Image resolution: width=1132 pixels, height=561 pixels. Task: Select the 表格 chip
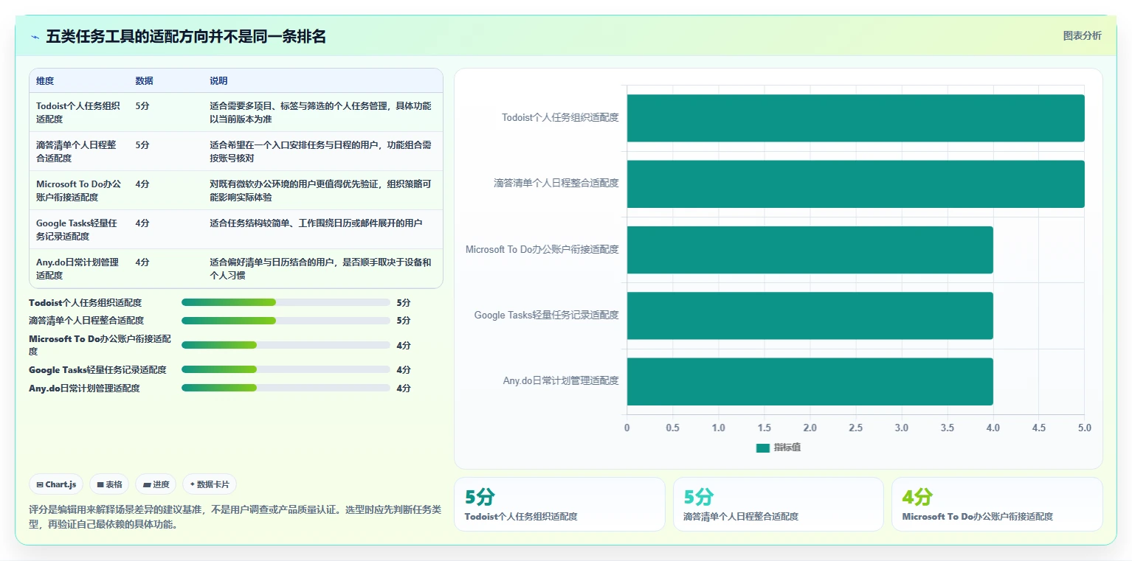tap(109, 484)
